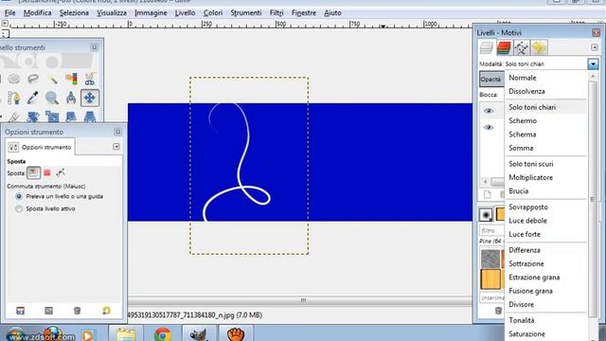
Task: Open the Modalità dropdown arrow
Action: click(x=593, y=63)
